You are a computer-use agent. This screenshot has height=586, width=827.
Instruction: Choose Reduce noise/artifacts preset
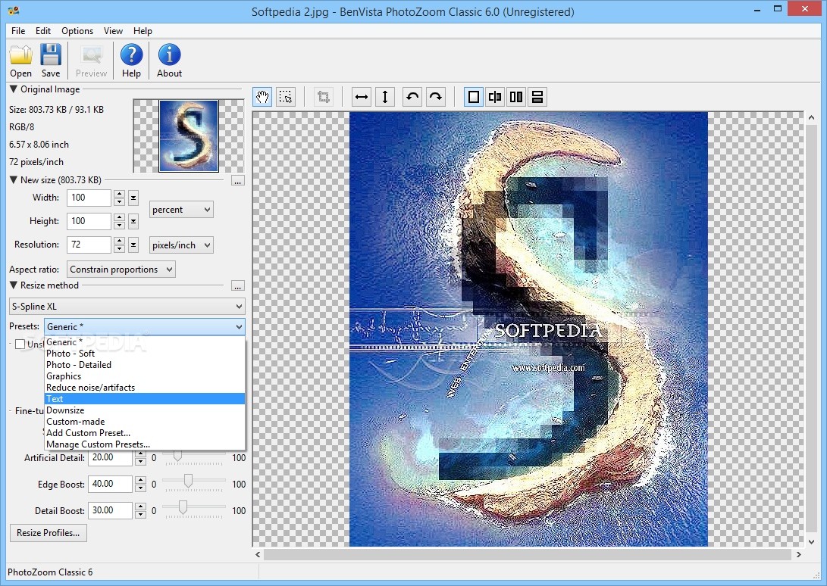145,388
